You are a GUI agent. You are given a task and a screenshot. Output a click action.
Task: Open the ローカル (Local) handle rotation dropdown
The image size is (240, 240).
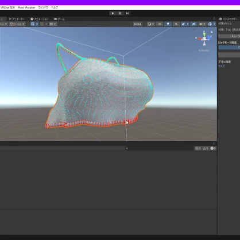point(17,24)
